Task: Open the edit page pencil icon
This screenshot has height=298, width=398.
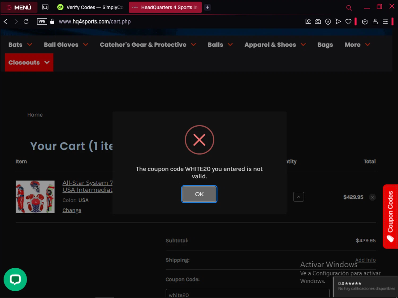Action: pyautogui.click(x=308, y=21)
